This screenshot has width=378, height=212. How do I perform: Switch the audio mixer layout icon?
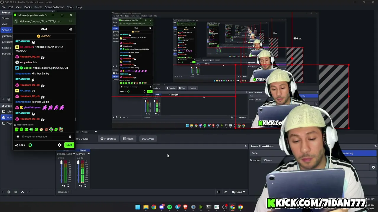coord(219,192)
